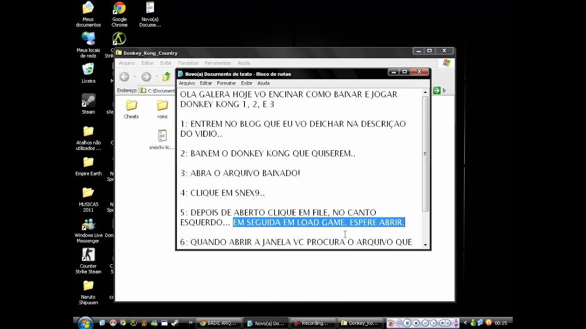Select the Novo(a) Documento desktop file
Screen dimensions: 586x329
[150, 14]
